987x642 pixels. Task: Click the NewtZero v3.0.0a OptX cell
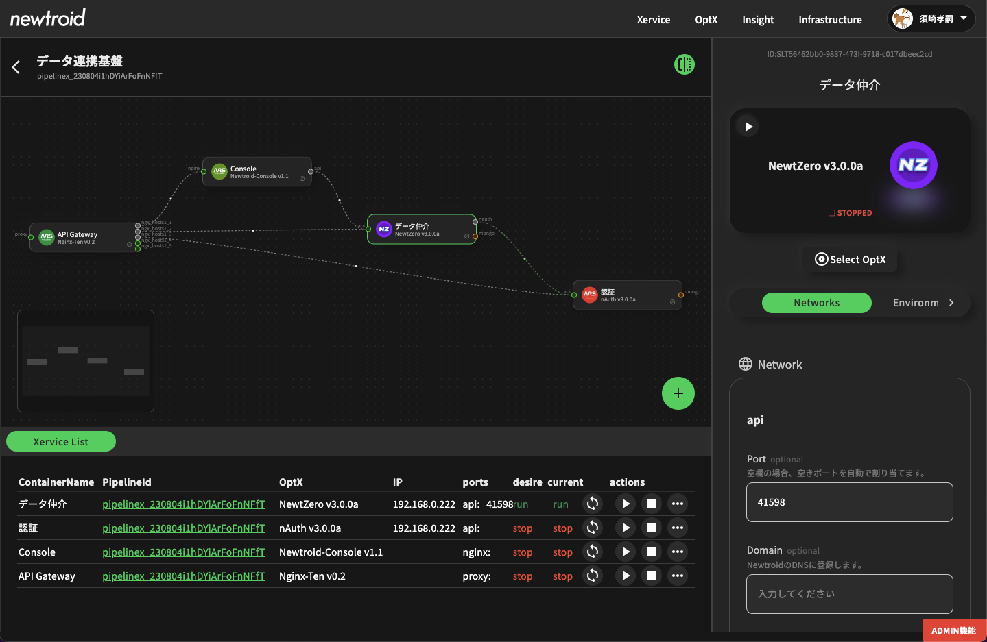point(318,504)
